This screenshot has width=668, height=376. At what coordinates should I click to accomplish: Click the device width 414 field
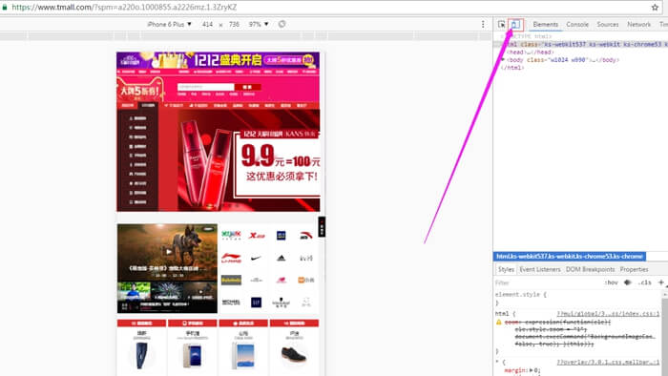207,24
